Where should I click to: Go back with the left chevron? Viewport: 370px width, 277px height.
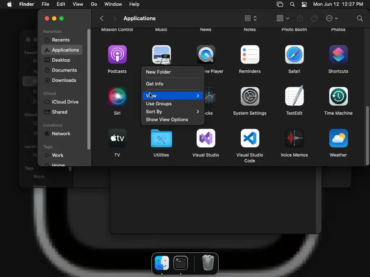pyautogui.click(x=102, y=18)
